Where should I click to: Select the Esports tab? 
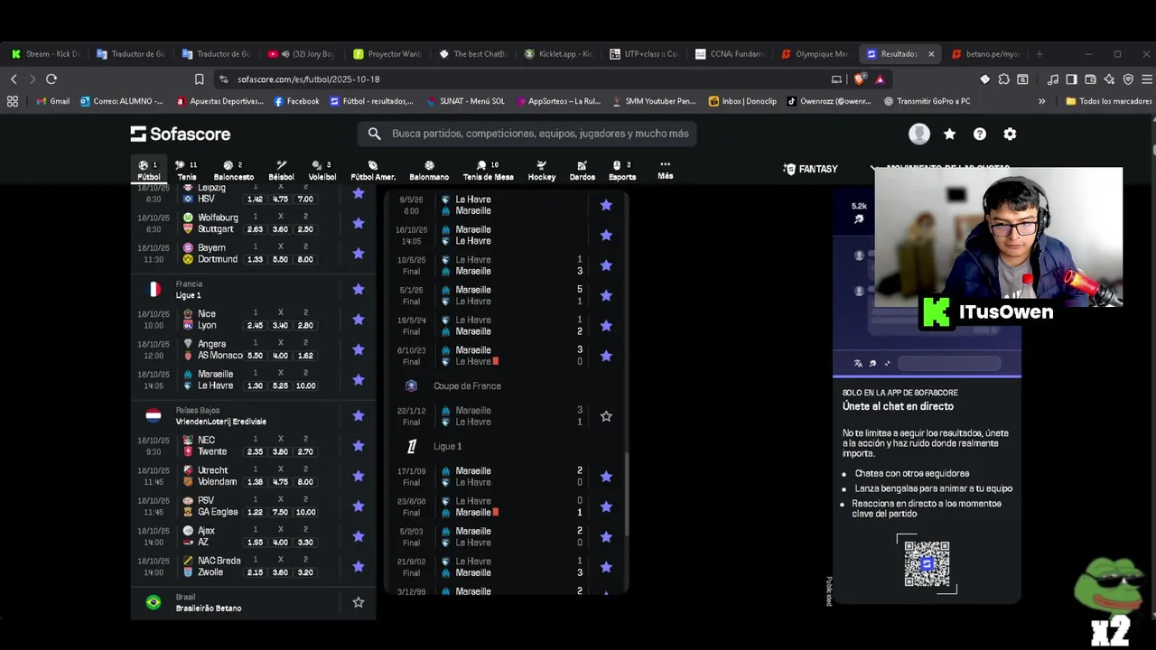(622, 171)
